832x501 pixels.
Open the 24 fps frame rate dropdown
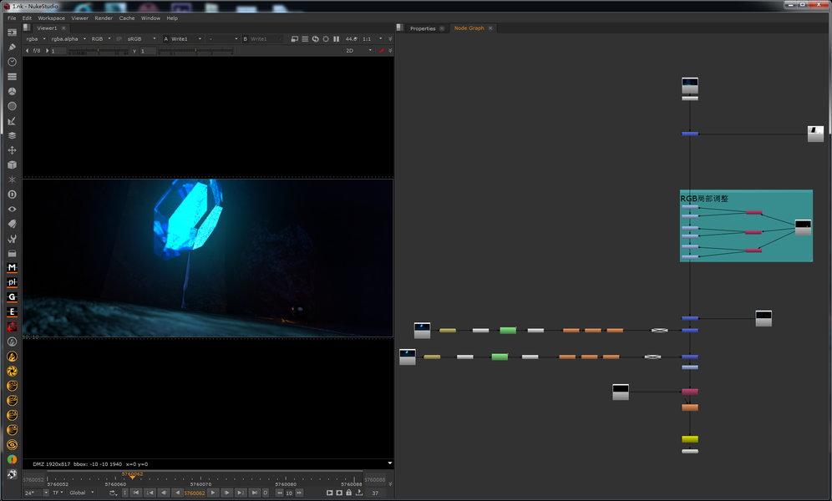(36, 493)
